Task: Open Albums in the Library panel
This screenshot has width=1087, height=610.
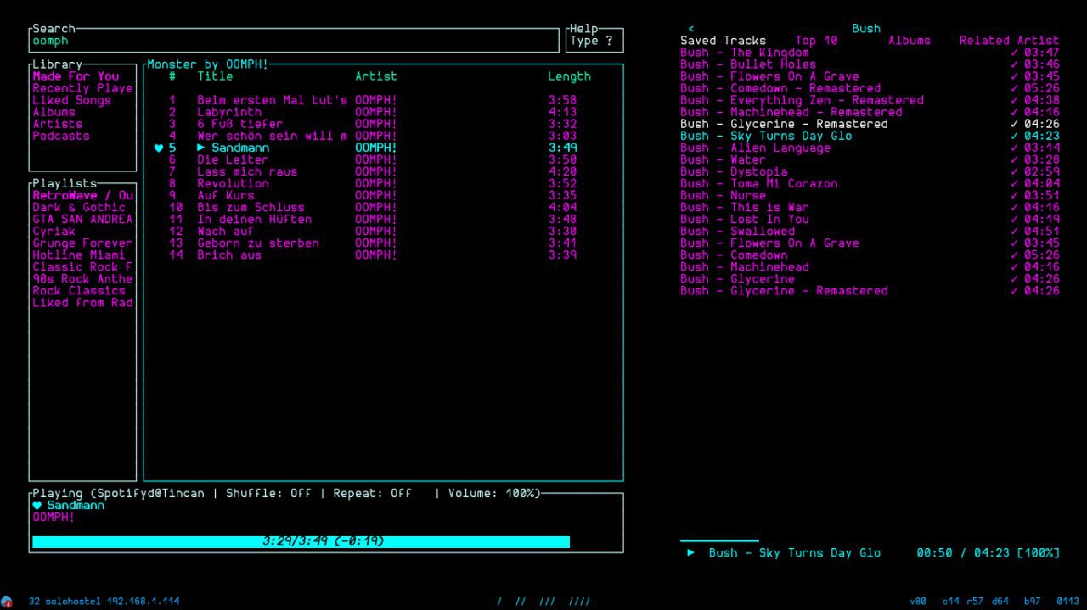Action: point(54,112)
